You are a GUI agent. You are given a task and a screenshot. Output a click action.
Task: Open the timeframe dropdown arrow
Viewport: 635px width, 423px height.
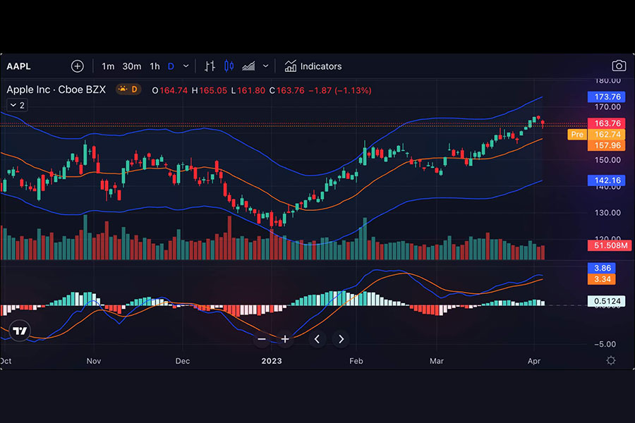(x=186, y=66)
